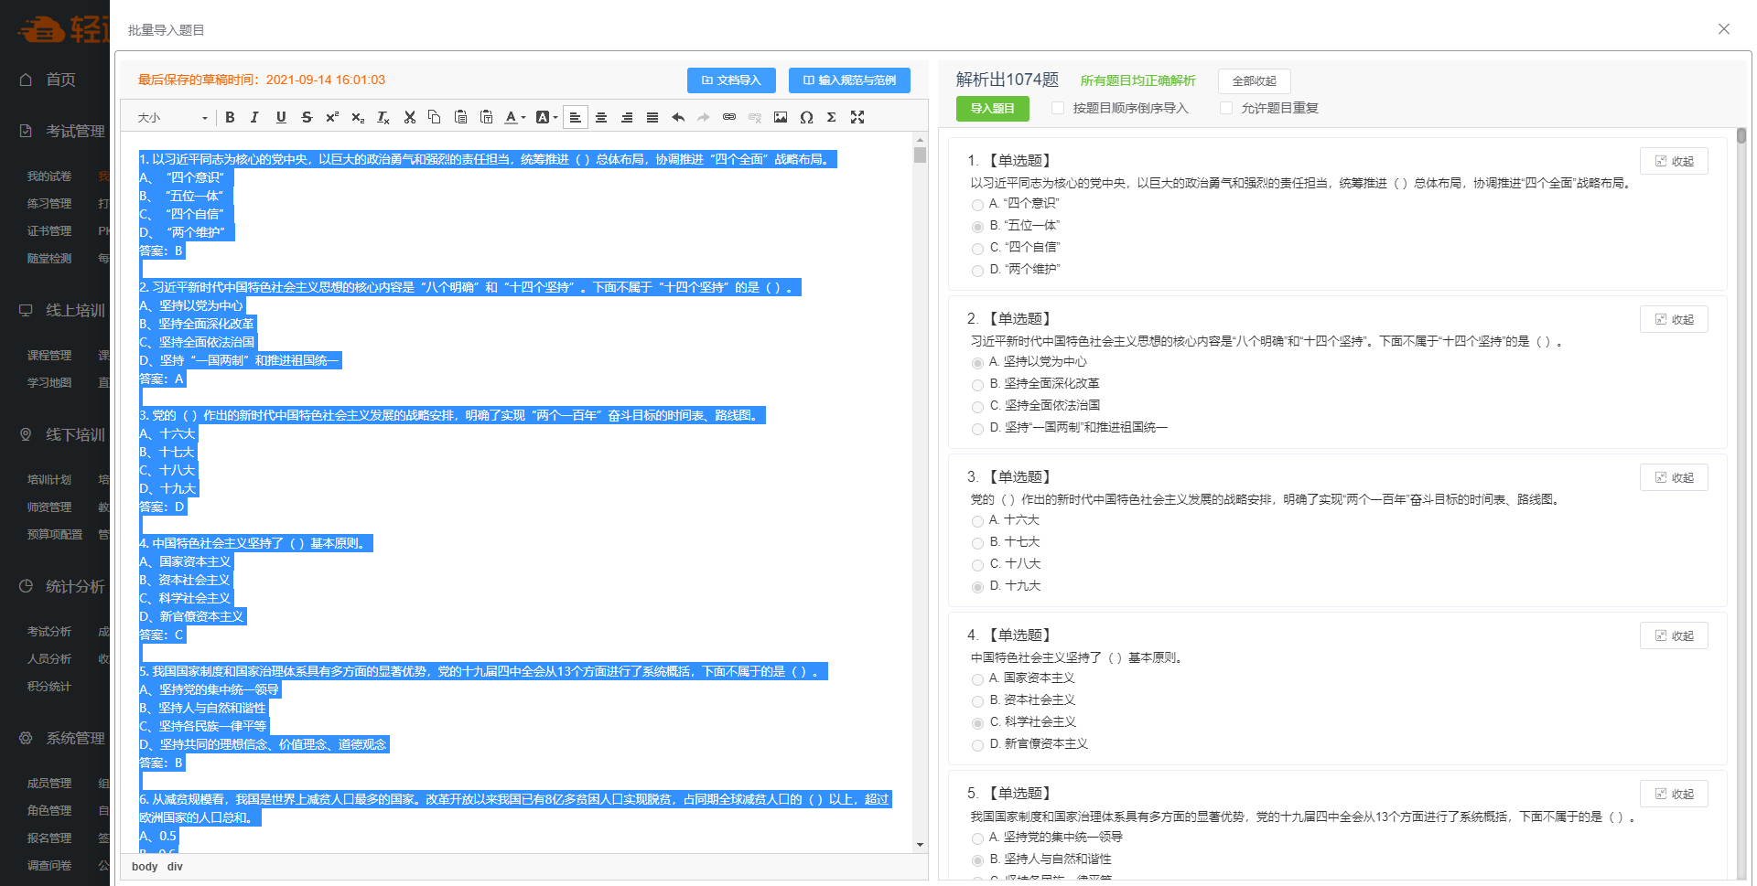Image resolution: width=1757 pixels, height=886 pixels.
Task: Click the strikethrough icon
Action: 307,117
